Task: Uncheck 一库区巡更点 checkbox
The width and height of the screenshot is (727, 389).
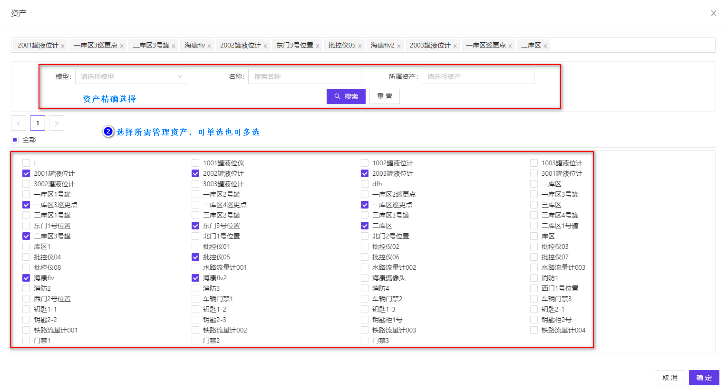Action: [x=365, y=205]
